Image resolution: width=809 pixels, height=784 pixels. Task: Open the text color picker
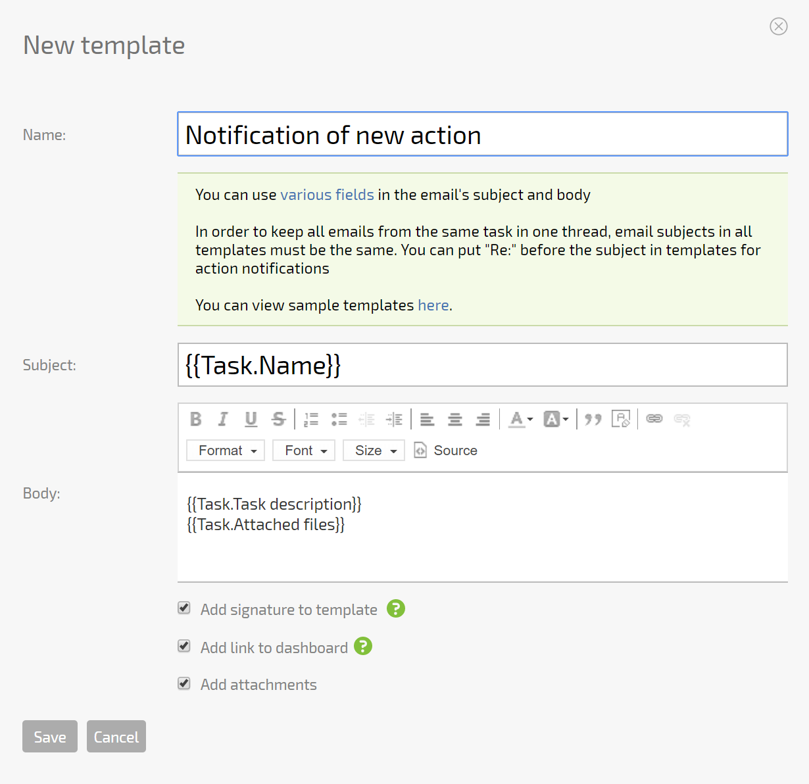520,419
